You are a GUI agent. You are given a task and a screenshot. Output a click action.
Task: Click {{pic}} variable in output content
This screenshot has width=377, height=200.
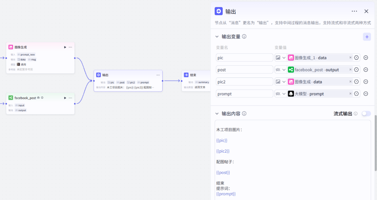[222, 140]
